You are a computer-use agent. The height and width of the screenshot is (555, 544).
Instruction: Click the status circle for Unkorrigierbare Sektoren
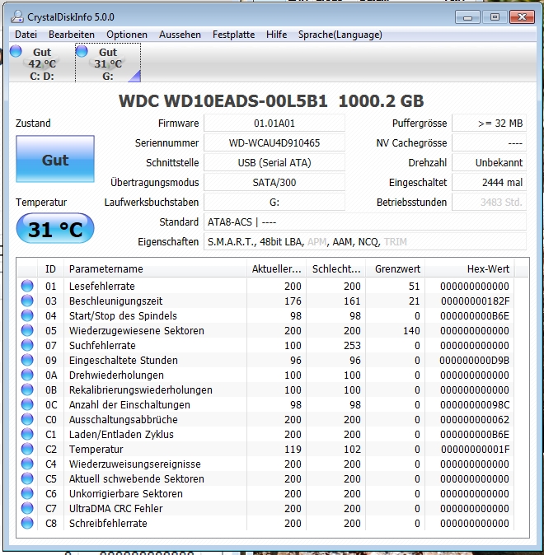tap(27, 493)
